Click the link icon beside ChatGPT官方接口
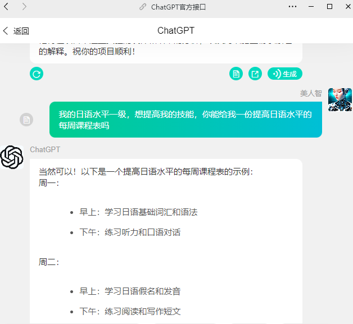This screenshot has height=324, width=353. point(143,7)
